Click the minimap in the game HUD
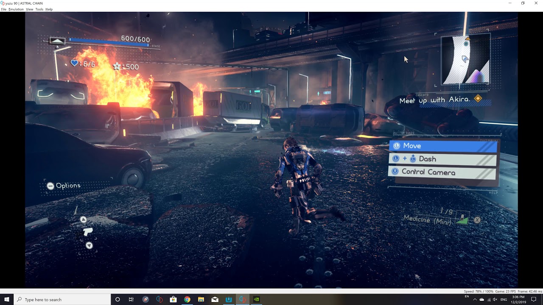Image resolution: width=543 pixels, height=305 pixels. click(x=465, y=60)
